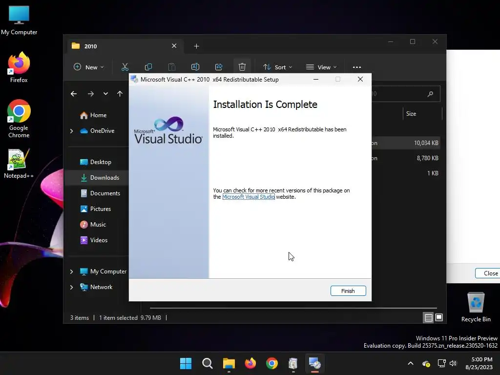
Task: Open the Windows Start menu
Action: [186, 363]
